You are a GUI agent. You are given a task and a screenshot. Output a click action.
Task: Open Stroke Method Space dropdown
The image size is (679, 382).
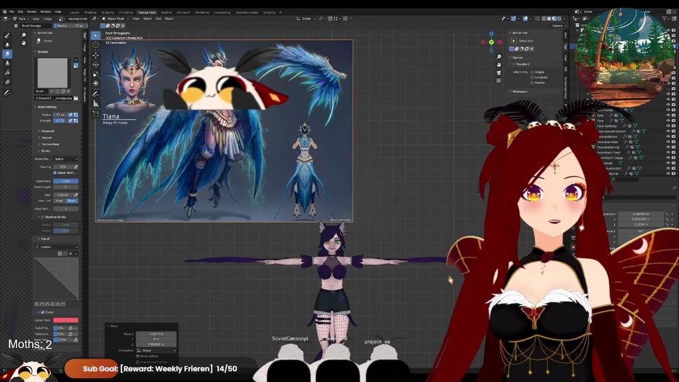pos(66,159)
